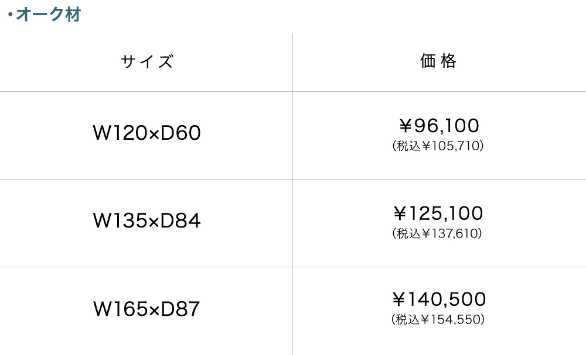Click the ¥96,100 price
586x355 pixels.
(438, 125)
